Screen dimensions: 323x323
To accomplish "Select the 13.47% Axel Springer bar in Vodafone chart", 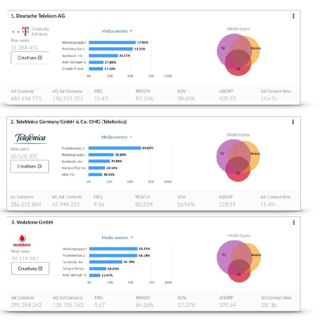I will [95, 275].
